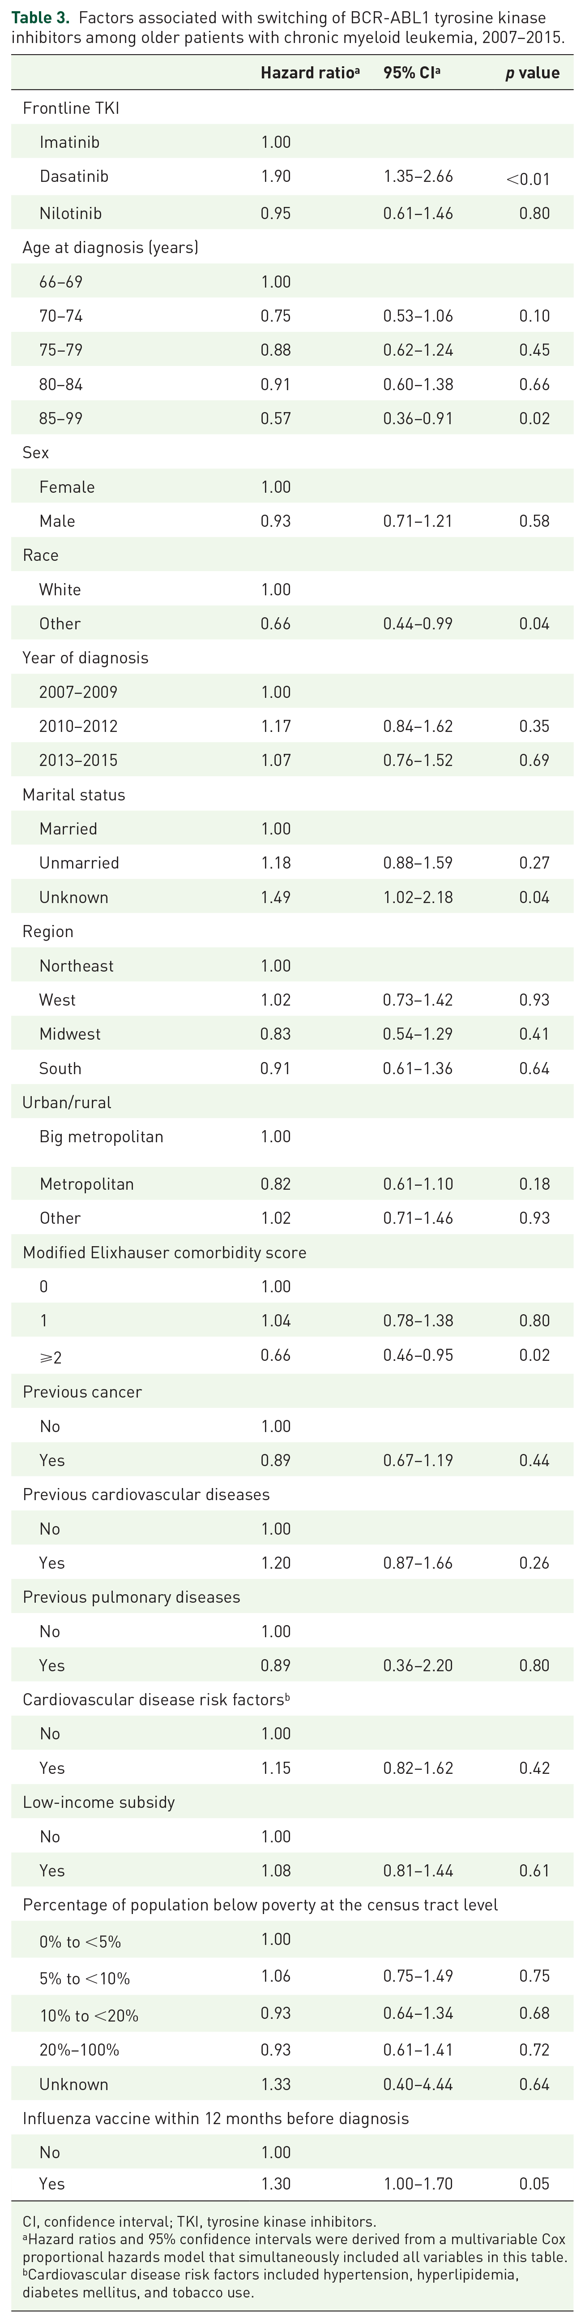Select the Low-income subsidy heading
585x2323 pixels.
pyautogui.click(x=99, y=1802)
